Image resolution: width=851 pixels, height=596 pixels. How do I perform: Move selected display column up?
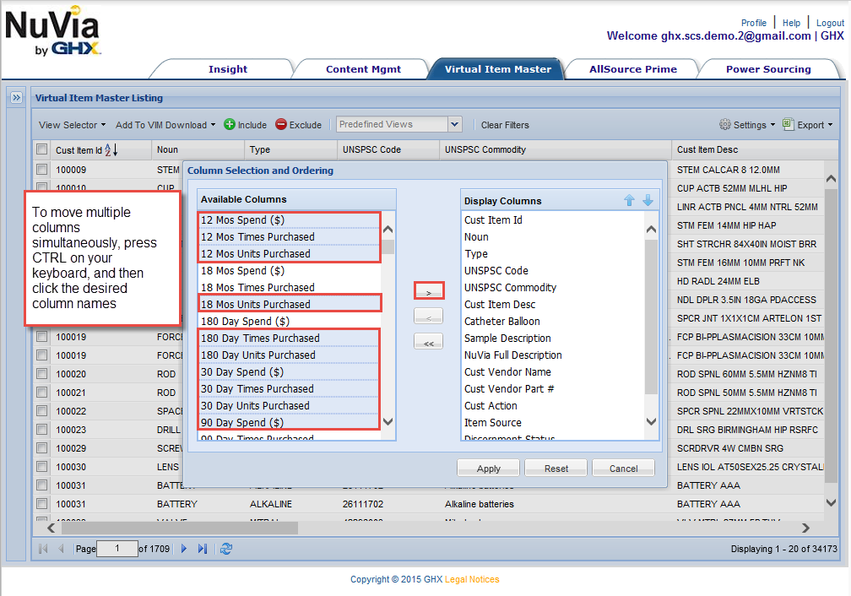(629, 200)
